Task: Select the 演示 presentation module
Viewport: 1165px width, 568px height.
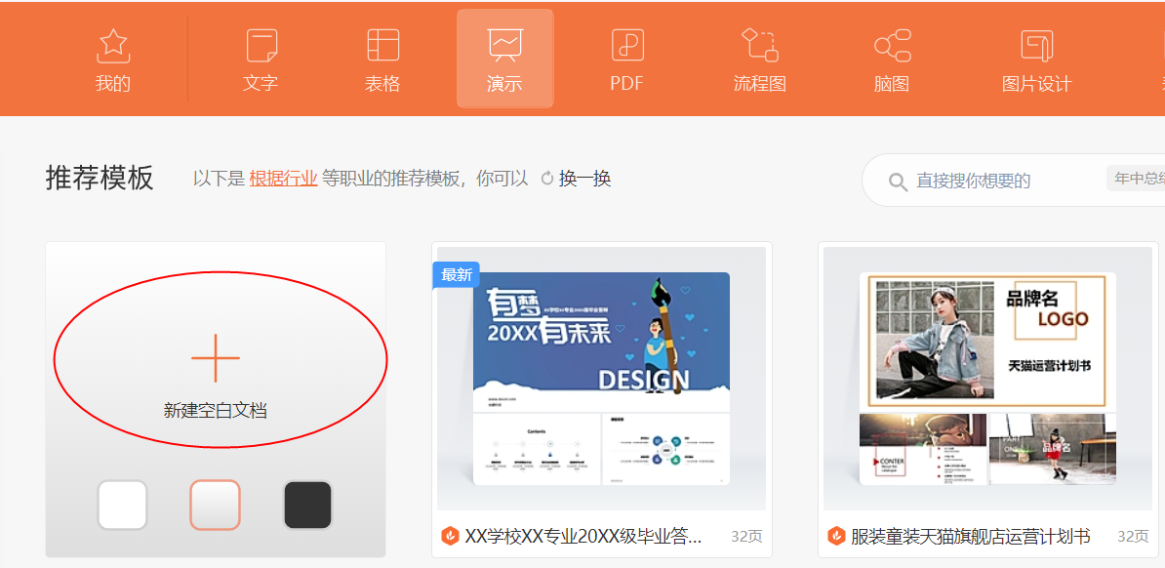Action: 504,59
